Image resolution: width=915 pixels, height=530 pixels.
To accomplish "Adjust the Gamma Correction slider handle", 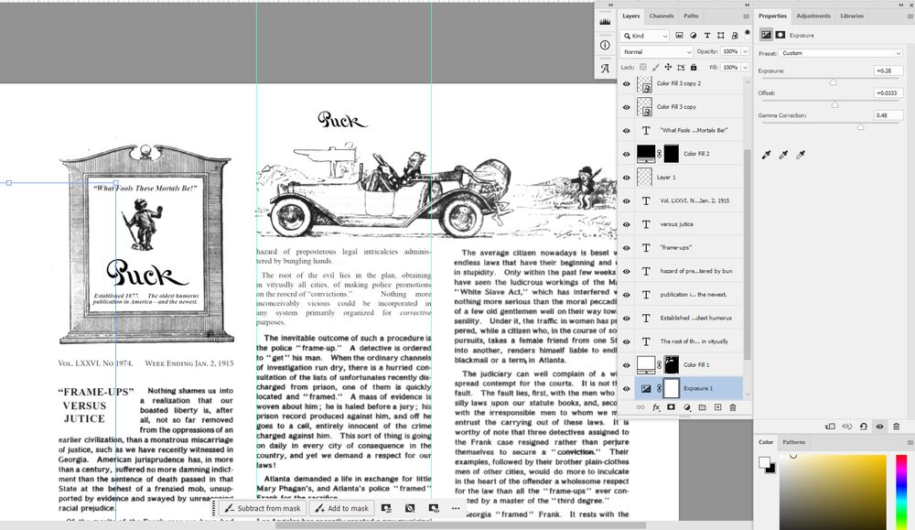I will (x=860, y=126).
